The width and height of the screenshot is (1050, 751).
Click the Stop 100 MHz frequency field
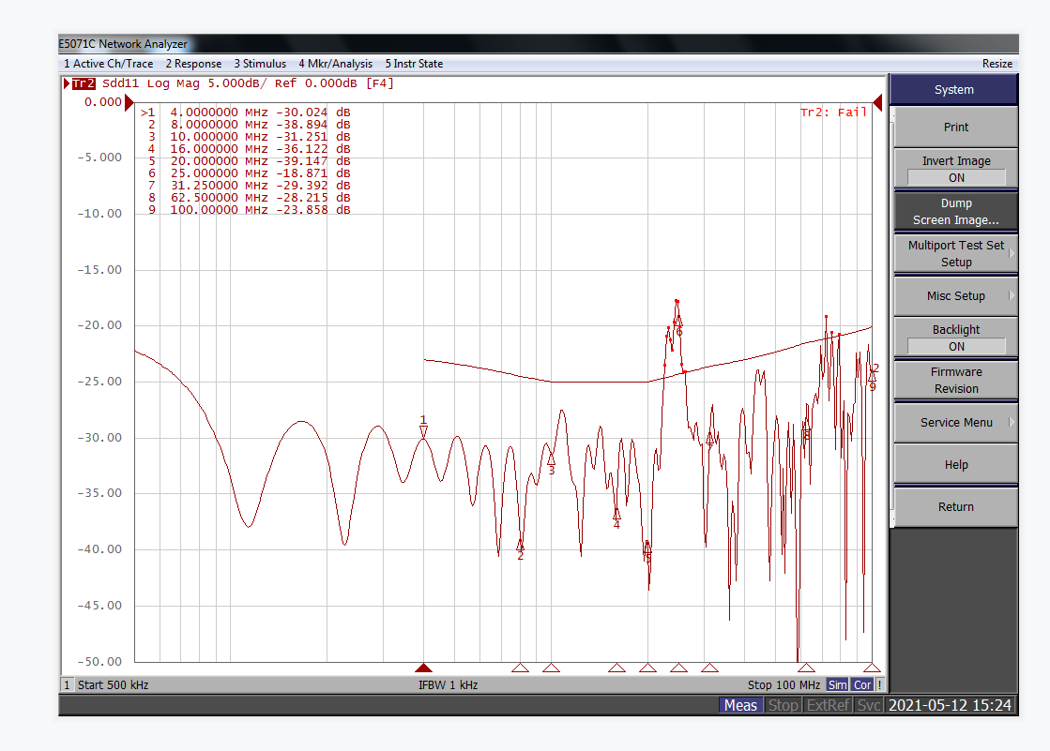point(784,685)
